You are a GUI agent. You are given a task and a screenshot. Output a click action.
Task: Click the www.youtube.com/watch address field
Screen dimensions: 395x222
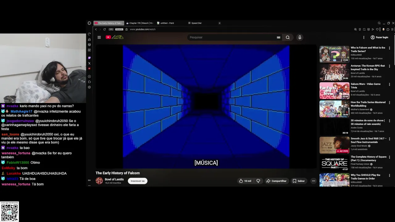point(143,29)
